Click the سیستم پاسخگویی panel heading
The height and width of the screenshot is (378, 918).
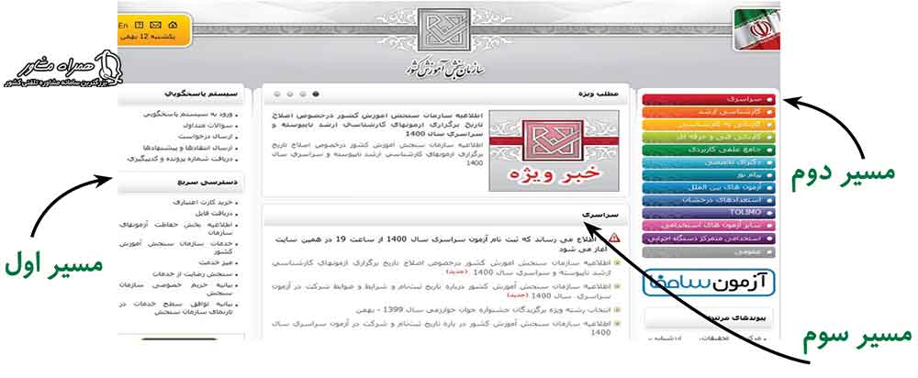[x=202, y=94]
